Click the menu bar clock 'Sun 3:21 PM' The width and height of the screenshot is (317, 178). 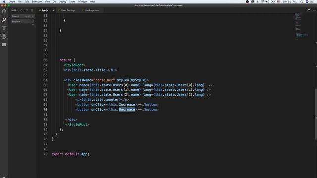point(289,2)
